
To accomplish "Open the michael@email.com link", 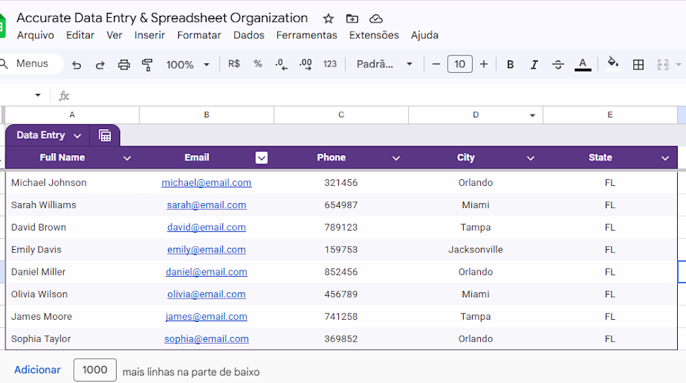I will coord(206,183).
